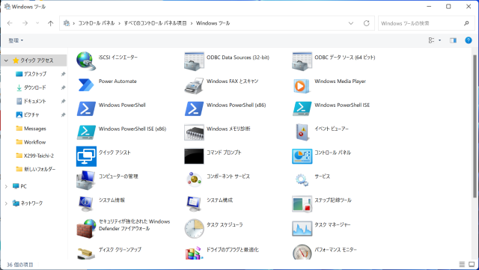479x270 pixels.
Task: Open the 整理 dropdown menu
Action: pyautogui.click(x=16, y=40)
